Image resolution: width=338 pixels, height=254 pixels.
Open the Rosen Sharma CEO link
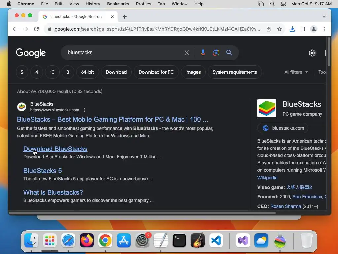pos(286,206)
